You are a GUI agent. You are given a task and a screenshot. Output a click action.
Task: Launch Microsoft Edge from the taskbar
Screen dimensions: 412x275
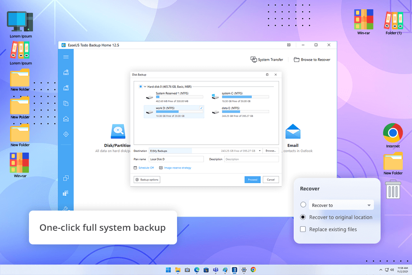[x=197, y=270]
